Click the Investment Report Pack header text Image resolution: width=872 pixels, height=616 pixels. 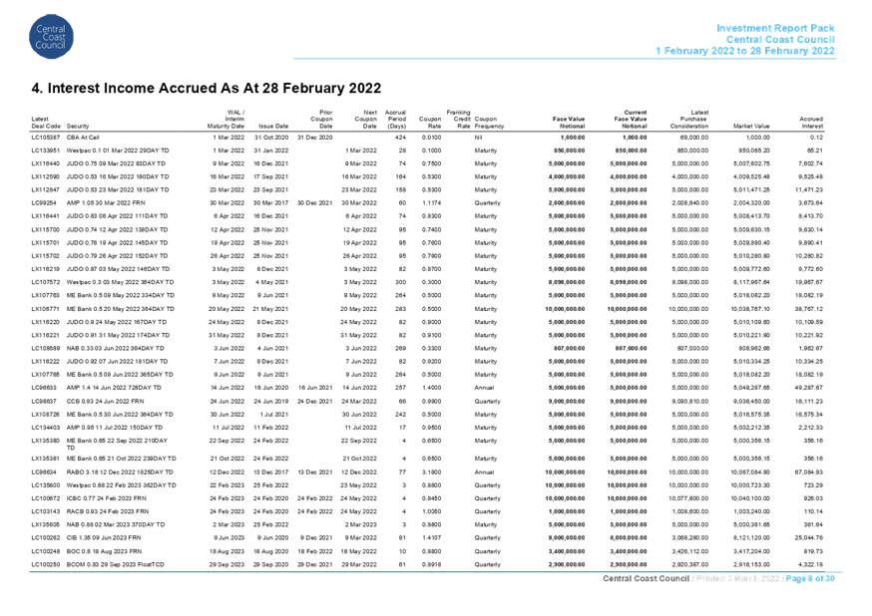tap(776, 29)
